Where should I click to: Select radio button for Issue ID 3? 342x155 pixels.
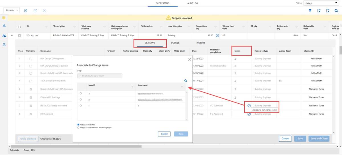[x=81, y=93]
